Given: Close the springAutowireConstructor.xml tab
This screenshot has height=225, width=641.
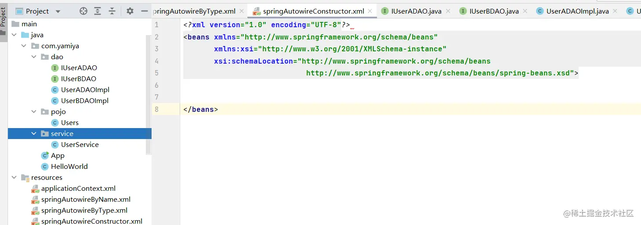Looking at the screenshot, I should [x=370, y=11].
